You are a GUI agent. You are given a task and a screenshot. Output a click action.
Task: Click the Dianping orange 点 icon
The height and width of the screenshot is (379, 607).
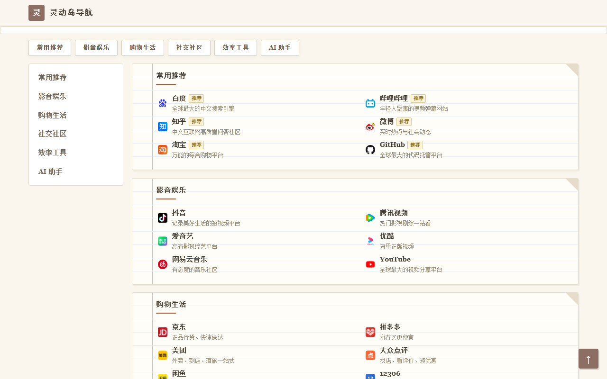(370, 355)
